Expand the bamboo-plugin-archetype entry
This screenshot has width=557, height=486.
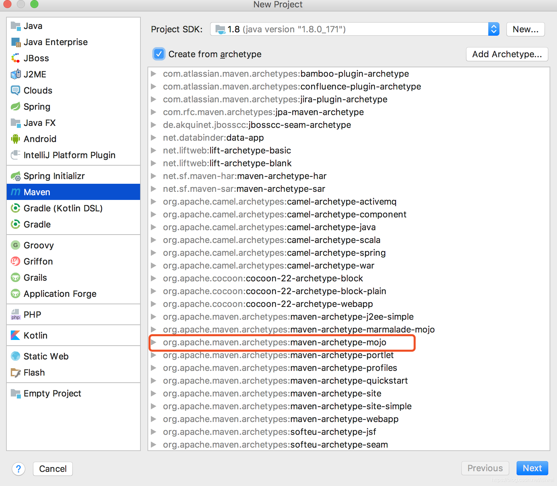pyautogui.click(x=153, y=74)
